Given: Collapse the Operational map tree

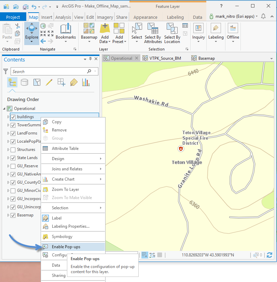Looking at the screenshot, I should click(x=4, y=109).
